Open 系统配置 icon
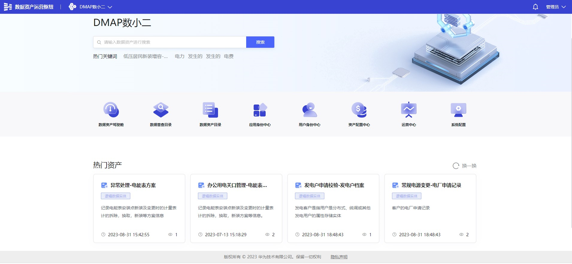Screen dimensions: 572x264 click(458, 110)
